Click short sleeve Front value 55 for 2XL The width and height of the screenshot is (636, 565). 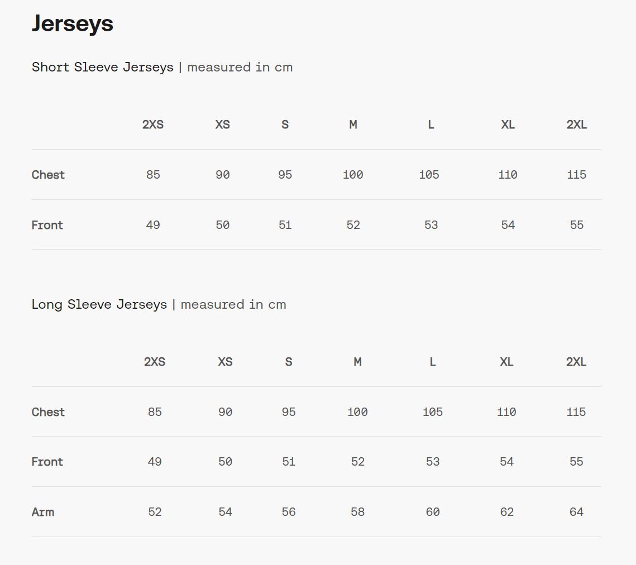(576, 225)
